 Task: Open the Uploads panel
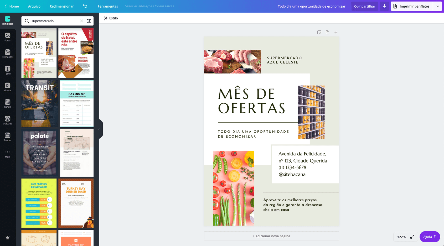click(x=7, y=120)
